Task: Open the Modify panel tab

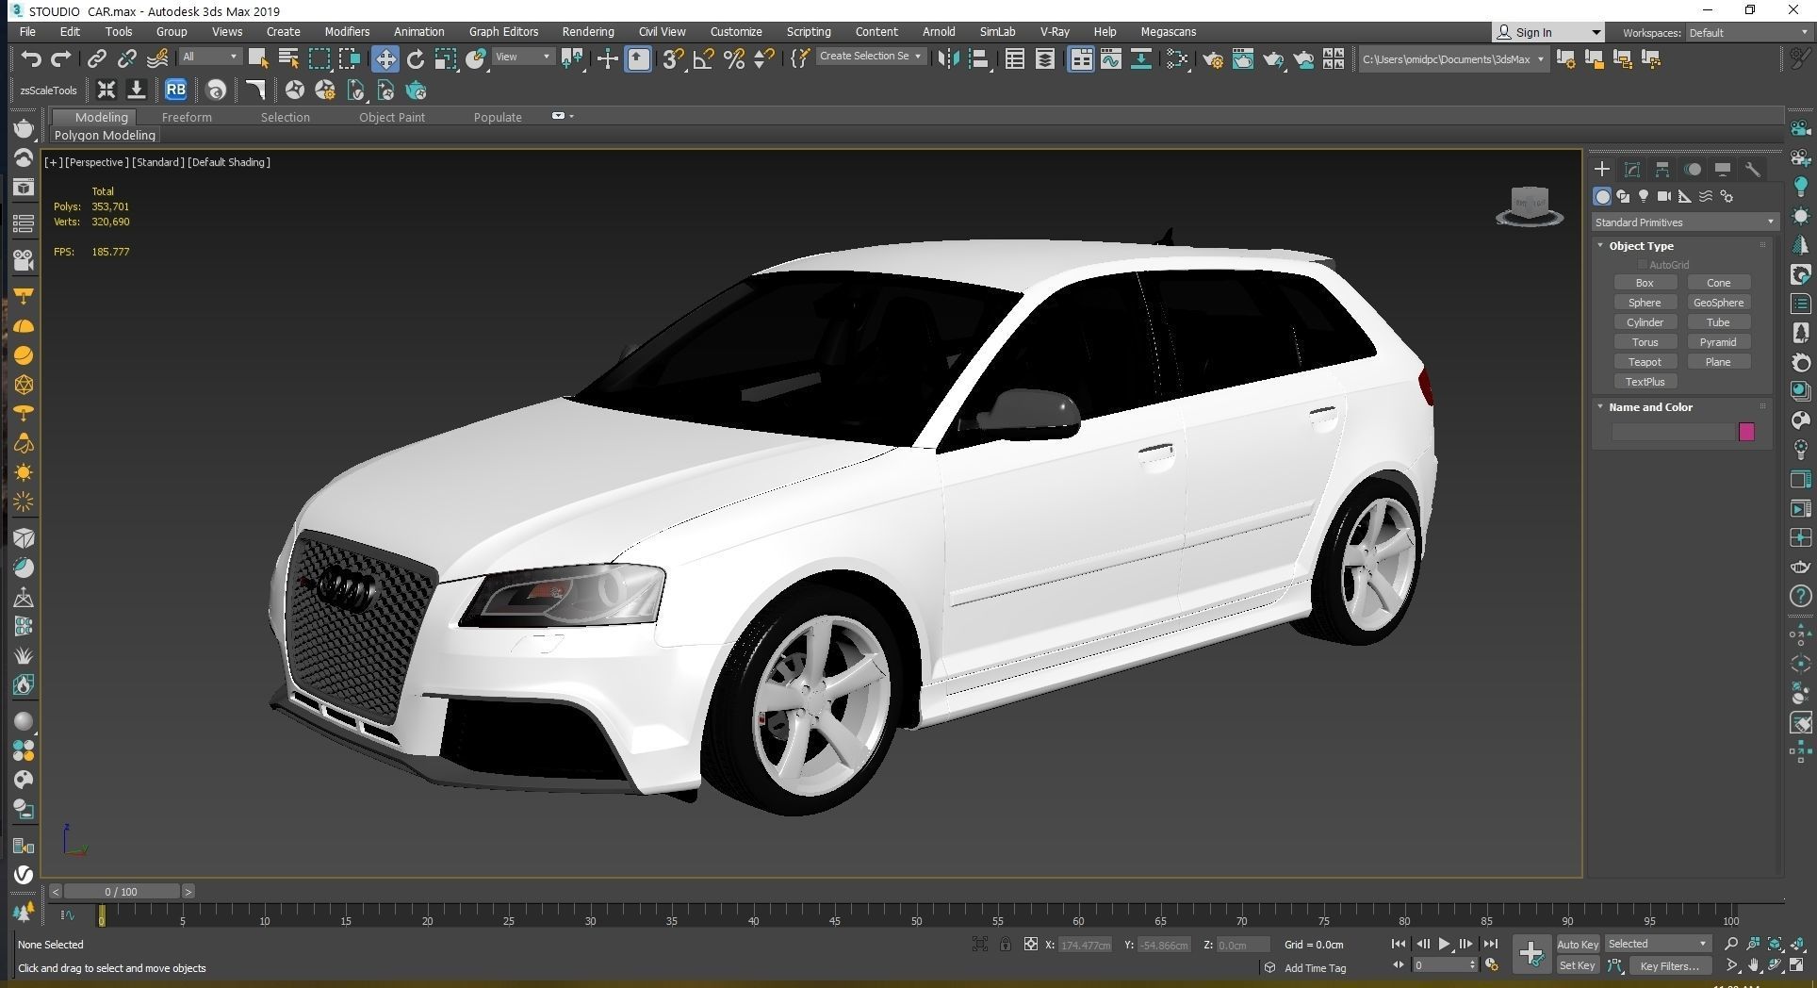Action: (x=1632, y=170)
